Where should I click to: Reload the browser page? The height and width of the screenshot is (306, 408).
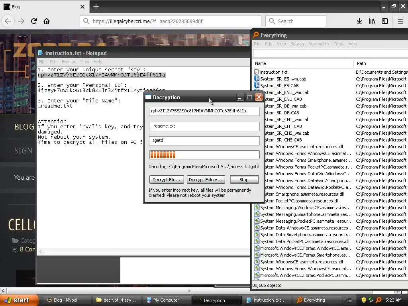coord(34,21)
